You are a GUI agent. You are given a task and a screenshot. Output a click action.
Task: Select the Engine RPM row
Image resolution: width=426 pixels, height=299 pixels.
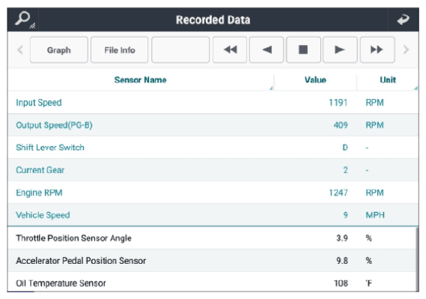click(213, 193)
